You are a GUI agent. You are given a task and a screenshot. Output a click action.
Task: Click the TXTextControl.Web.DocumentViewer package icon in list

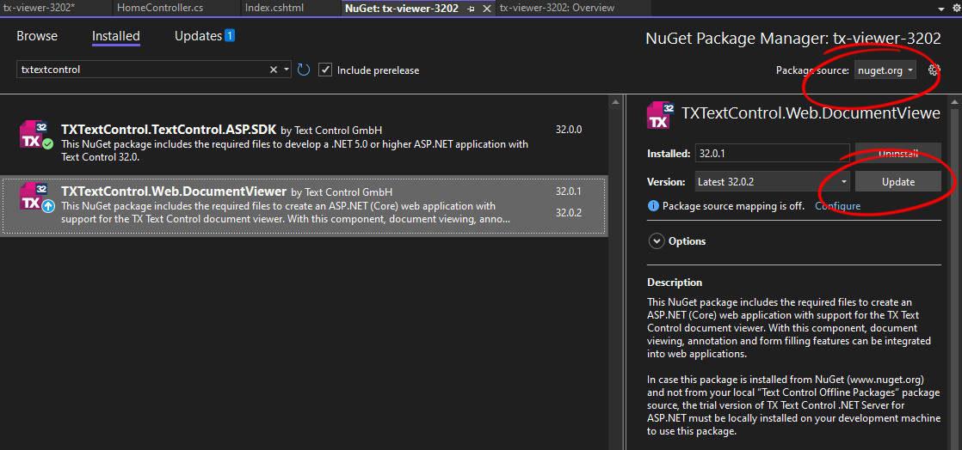click(35, 196)
